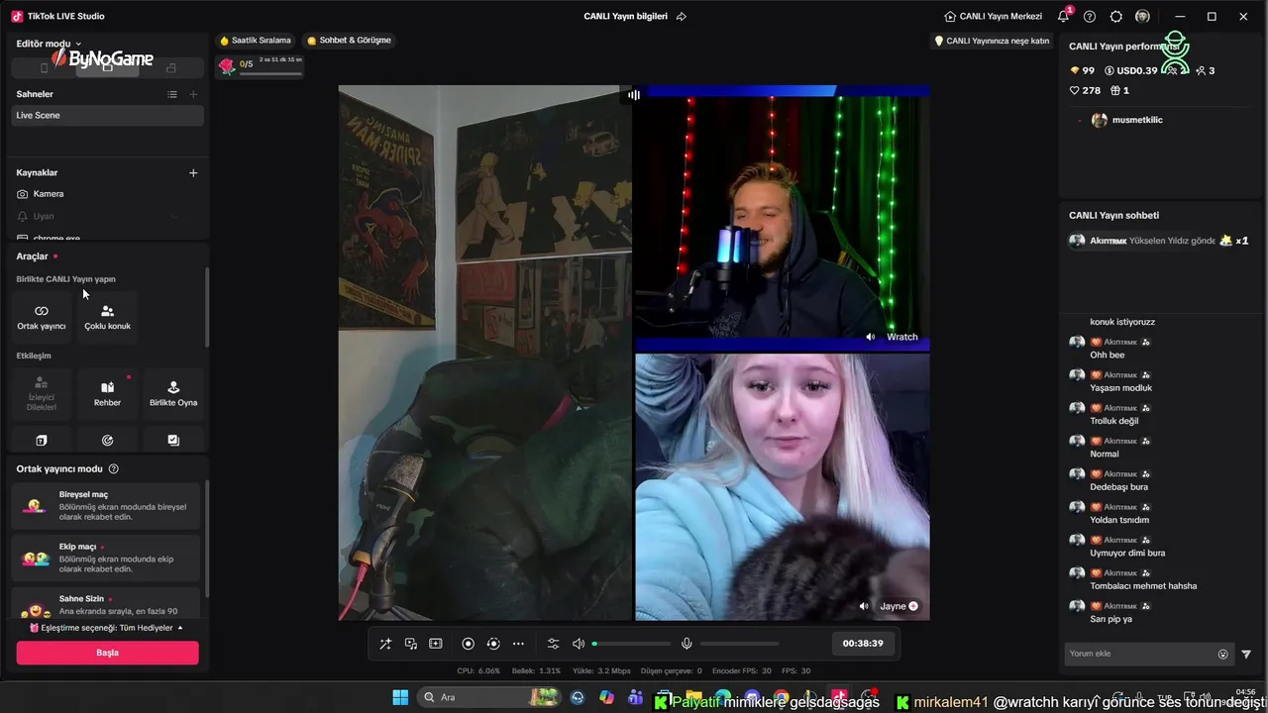
Task: Open the film clip icon in control bar
Action: (435, 644)
